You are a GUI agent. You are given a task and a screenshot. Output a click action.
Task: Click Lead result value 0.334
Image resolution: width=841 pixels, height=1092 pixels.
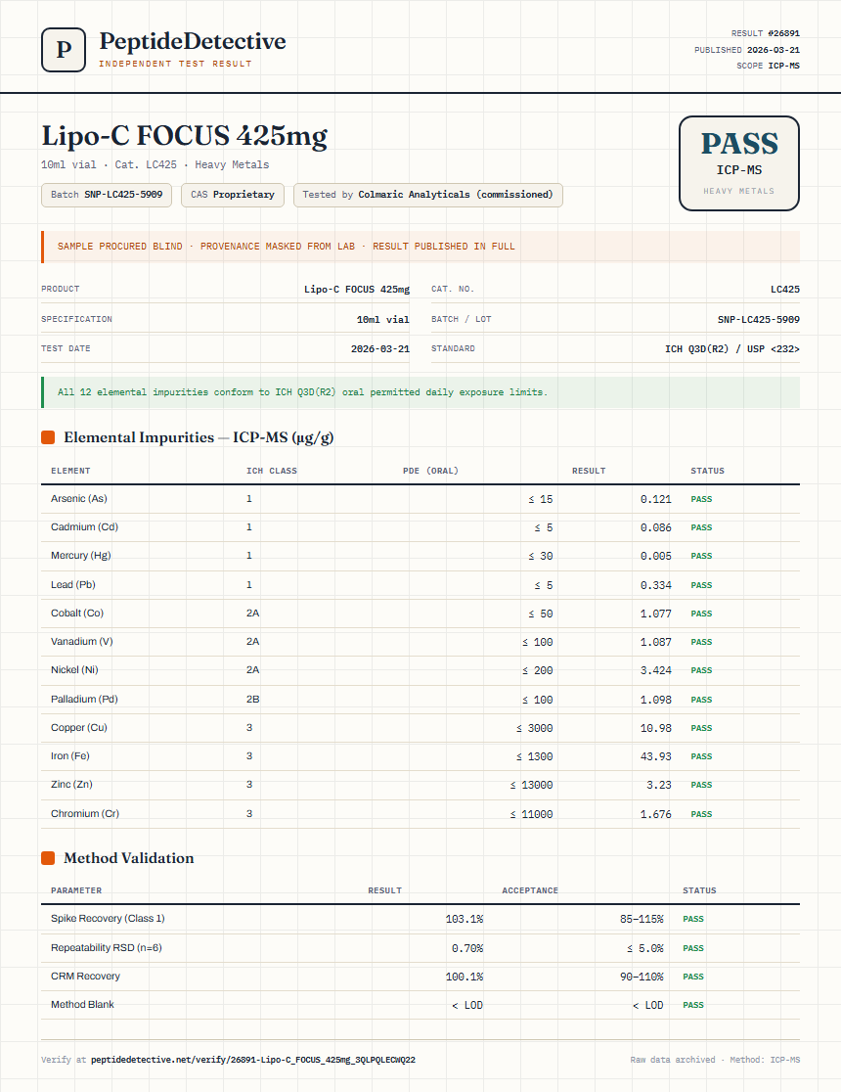pos(656,586)
